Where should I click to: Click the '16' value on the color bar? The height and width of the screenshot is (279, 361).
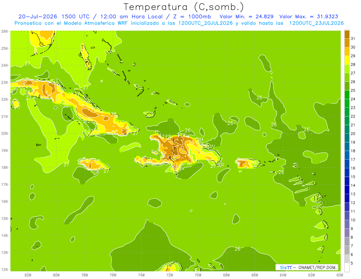pos(353,168)
